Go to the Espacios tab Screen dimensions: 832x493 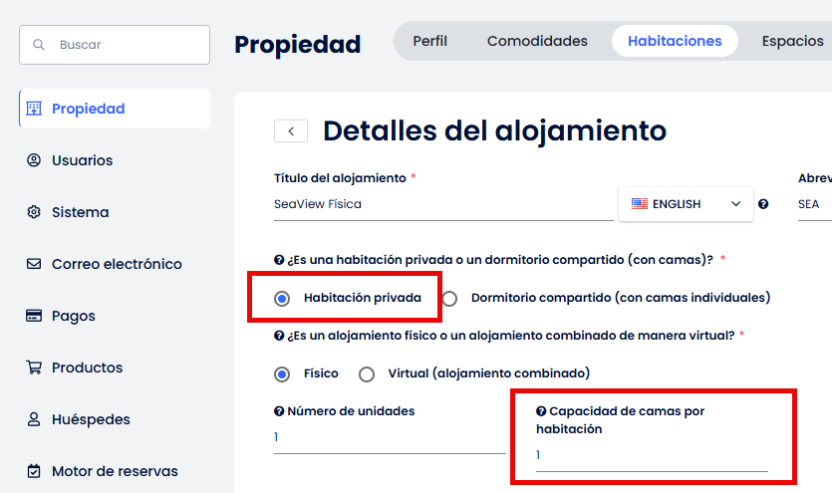tap(792, 42)
